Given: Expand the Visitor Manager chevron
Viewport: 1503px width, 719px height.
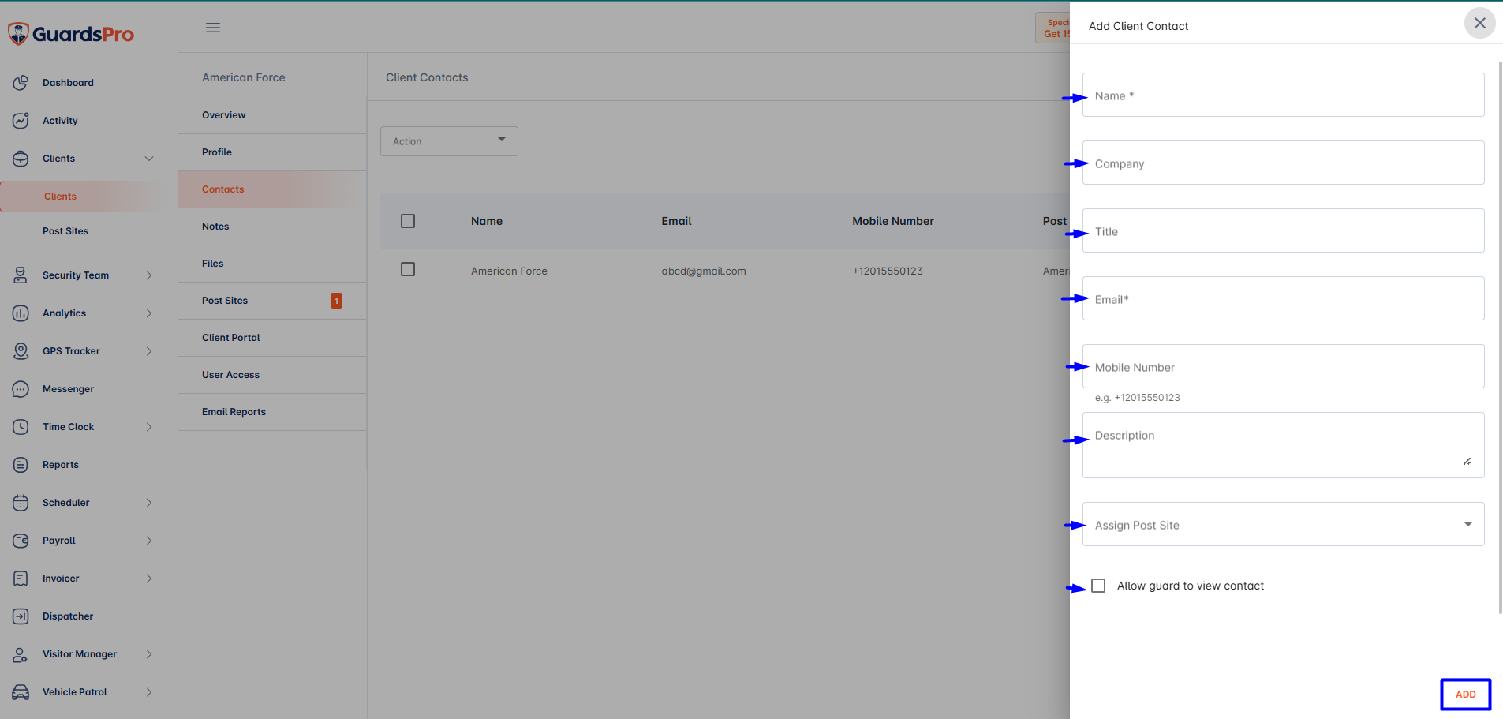Looking at the screenshot, I should 149,654.
